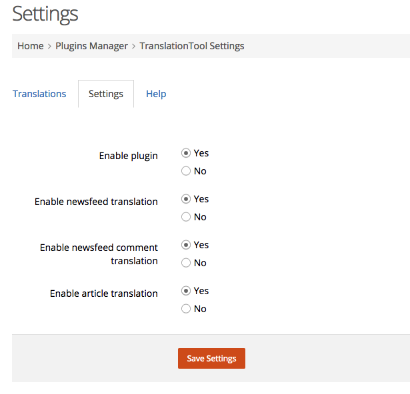Choose No for newsfeed comment translation
This screenshot has width=410, height=394.
[x=186, y=263]
